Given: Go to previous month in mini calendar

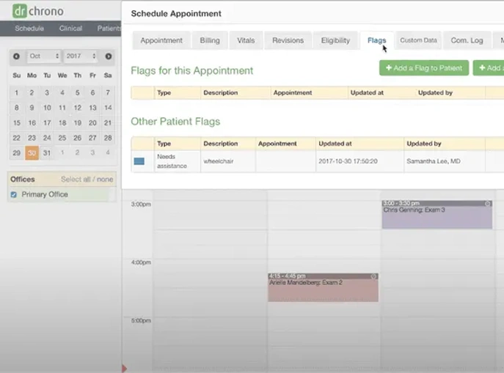Looking at the screenshot, I should tap(16, 56).
